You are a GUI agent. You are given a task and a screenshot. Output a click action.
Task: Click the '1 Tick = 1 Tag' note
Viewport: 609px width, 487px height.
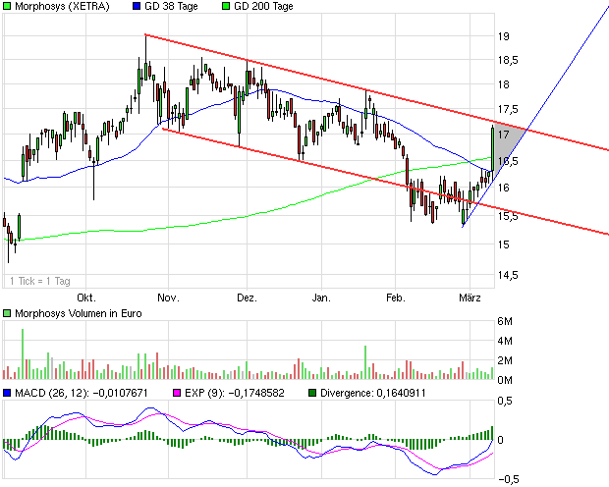[39, 281]
